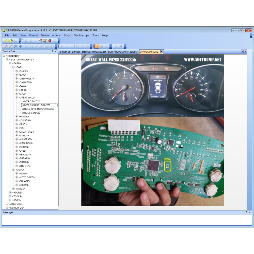
Task: Select WINGLE 5 24LC32 item
Action: tap(31, 113)
